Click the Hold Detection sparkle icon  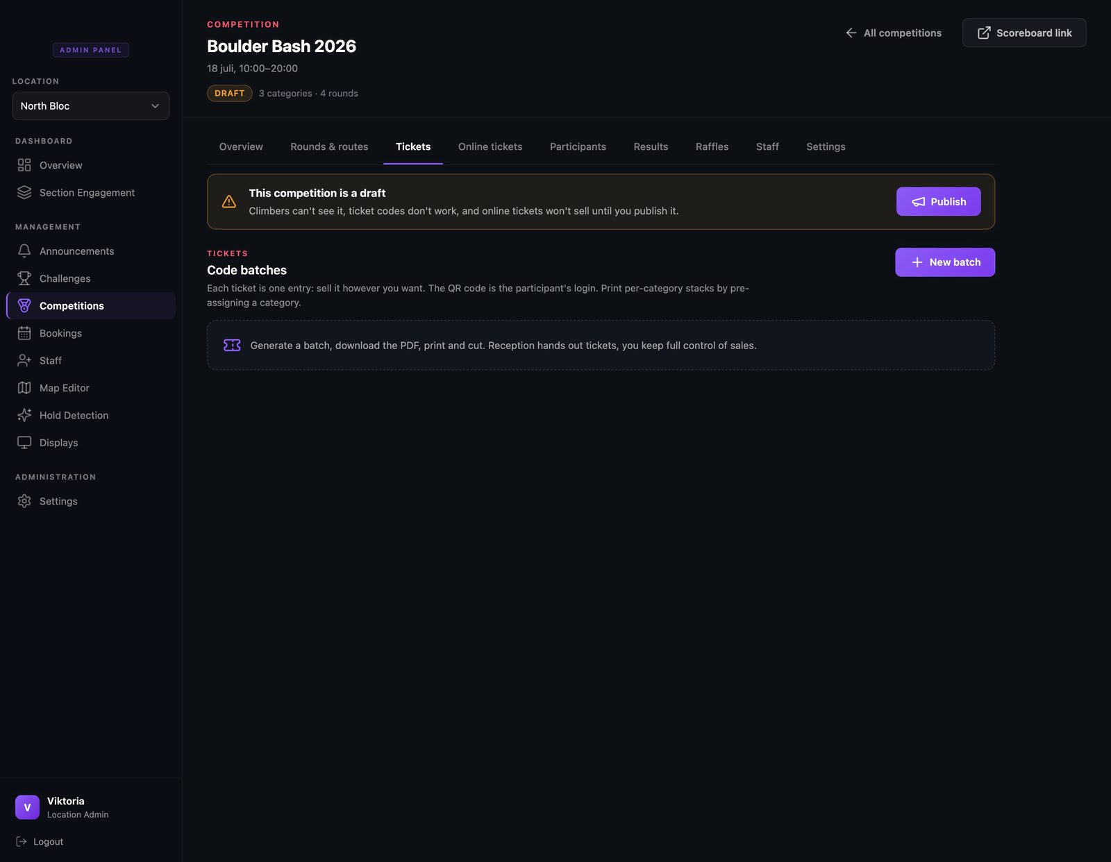(24, 415)
